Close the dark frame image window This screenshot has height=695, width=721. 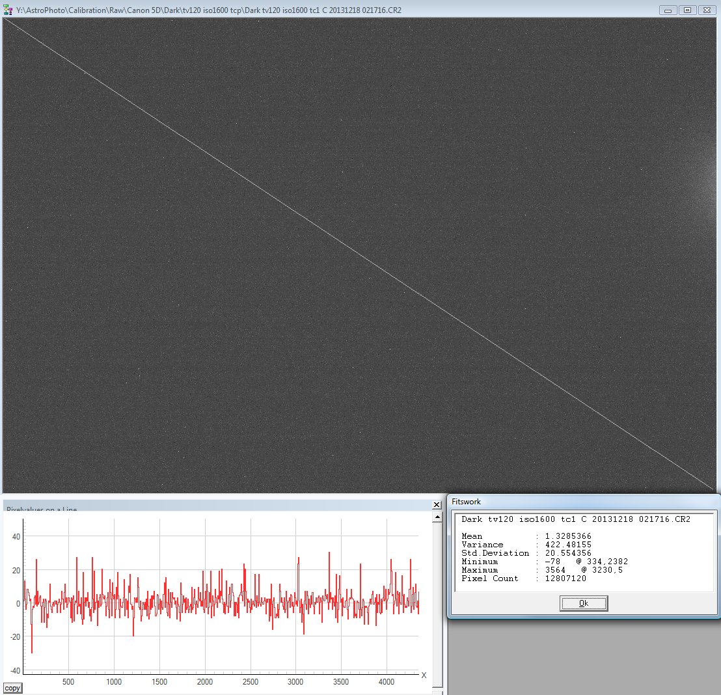click(x=707, y=10)
